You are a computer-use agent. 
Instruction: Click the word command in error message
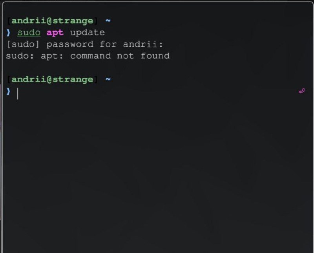(91, 56)
